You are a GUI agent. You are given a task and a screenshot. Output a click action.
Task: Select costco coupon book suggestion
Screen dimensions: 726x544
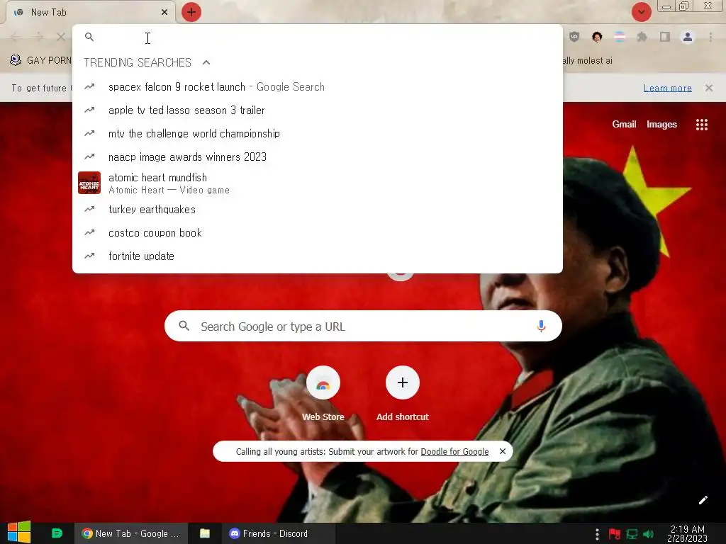318,232
